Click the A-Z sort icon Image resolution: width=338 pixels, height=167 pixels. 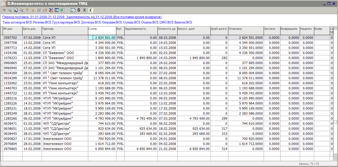pyautogui.click(x=39, y=10)
